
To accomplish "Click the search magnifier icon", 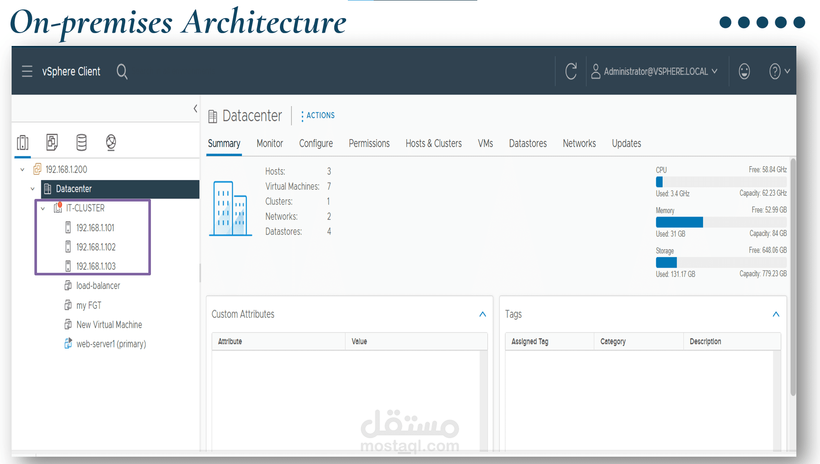I will (x=122, y=72).
